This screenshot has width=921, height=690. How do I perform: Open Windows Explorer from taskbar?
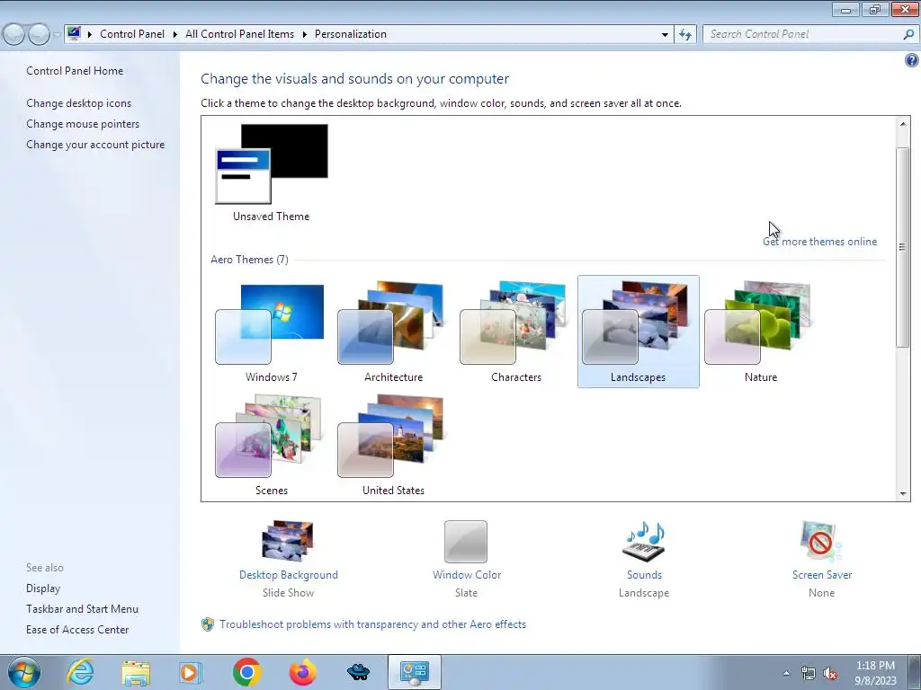[136, 672]
